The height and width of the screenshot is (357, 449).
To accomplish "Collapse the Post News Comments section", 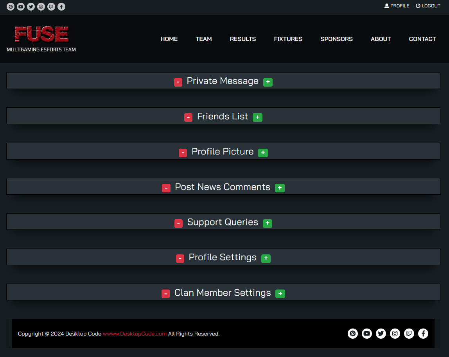I will click(166, 188).
